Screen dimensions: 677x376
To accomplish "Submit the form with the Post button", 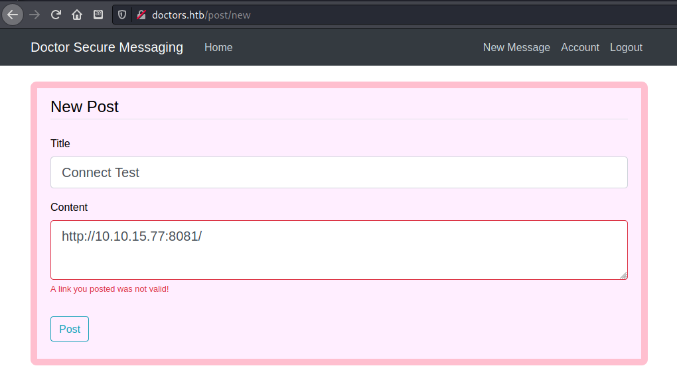I will tap(70, 329).
